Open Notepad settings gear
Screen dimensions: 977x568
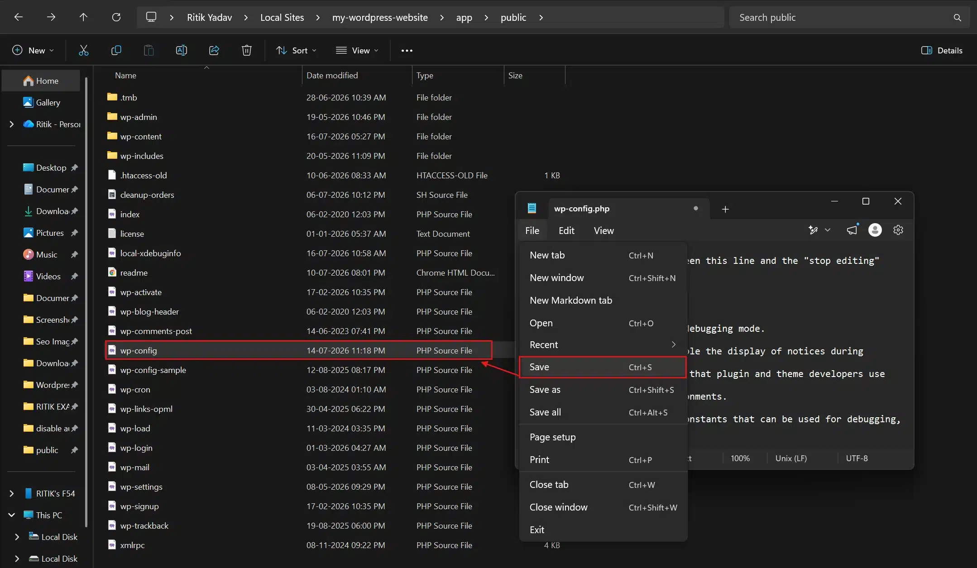pyautogui.click(x=898, y=230)
